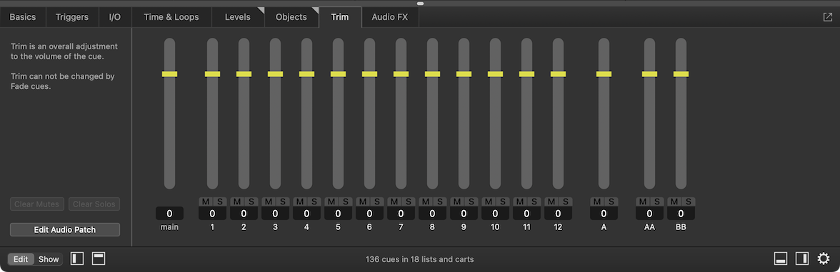Switch to the Levels tab
The height and width of the screenshot is (272, 840).
coord(238,17)
